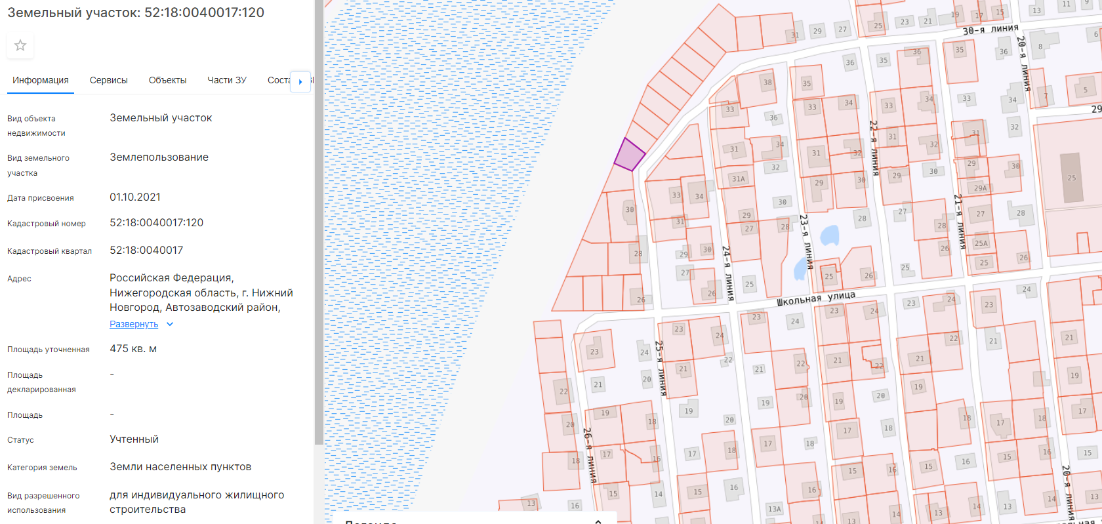1102x524 pixels.
Task: Click the info panel vertical scrollbar
Action: [319, 223]
